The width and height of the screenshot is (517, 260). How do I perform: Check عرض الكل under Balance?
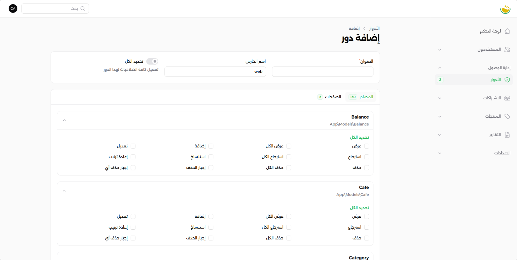[289, 146]
